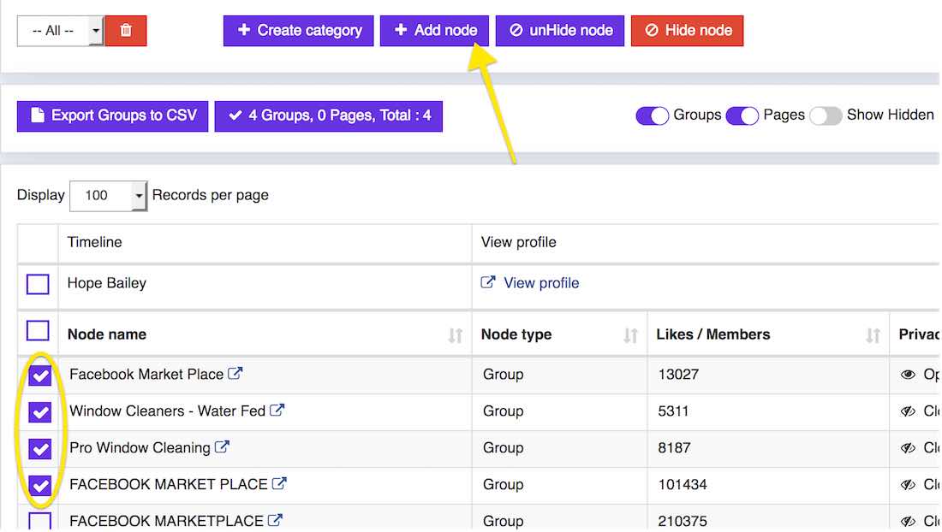Viewport: 942px width, 532px height.
Task: Sort by Likes / Members column arrows
Action: [873, 335]
